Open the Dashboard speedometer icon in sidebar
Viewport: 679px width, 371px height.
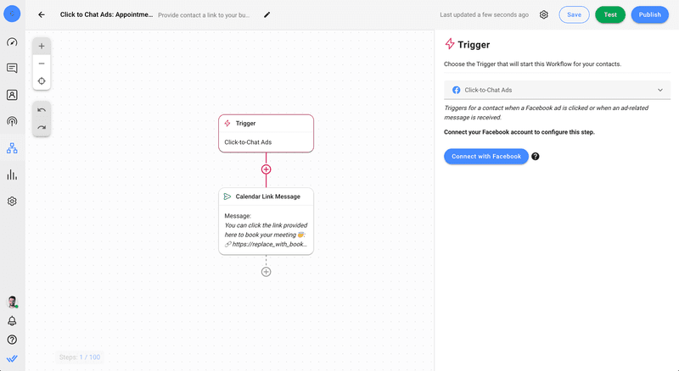(12, 42)
